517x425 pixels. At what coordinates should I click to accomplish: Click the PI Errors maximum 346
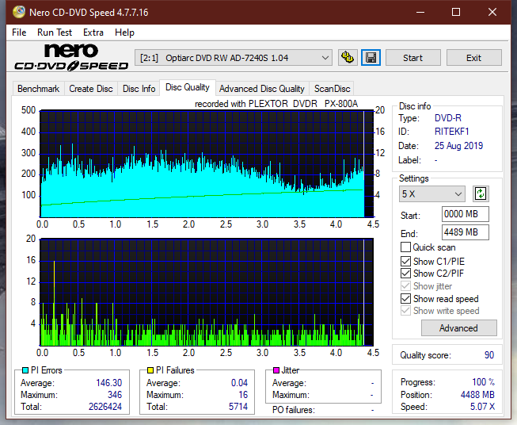tap(115, 395)
